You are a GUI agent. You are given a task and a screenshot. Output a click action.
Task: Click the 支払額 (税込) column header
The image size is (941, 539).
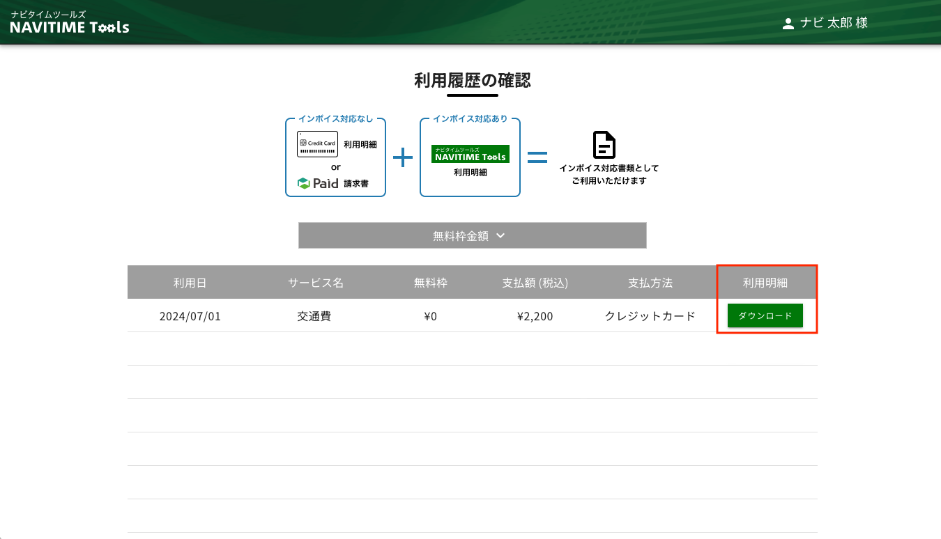click(535, 283)
